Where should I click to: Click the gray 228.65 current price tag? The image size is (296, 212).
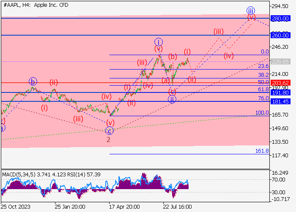280,61
